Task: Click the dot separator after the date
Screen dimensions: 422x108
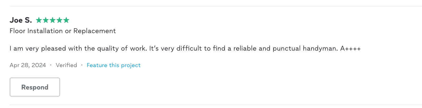Action: tap(51, 65)
